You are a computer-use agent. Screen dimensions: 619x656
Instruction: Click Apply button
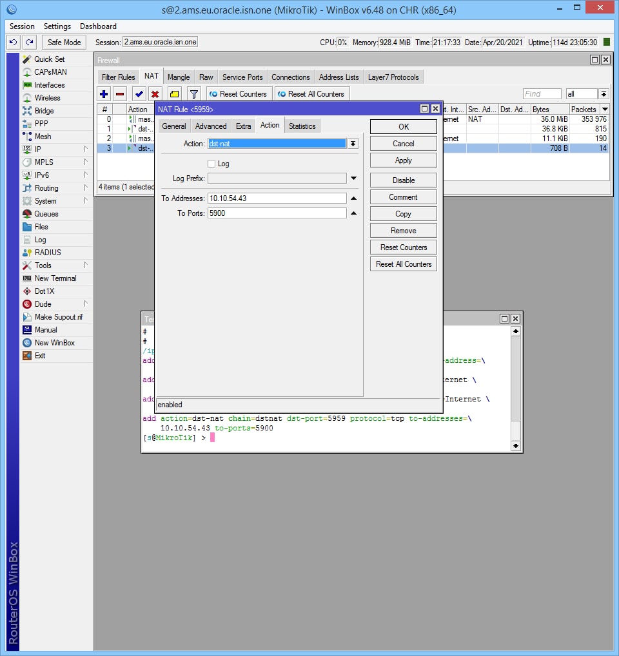coord(404,160)
